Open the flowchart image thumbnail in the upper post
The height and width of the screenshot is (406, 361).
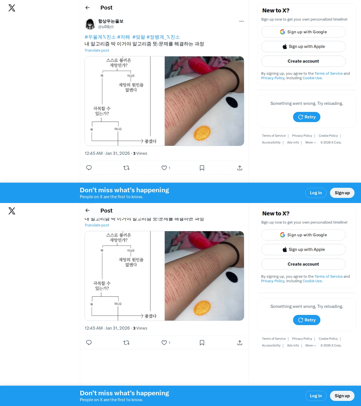[124, 101]
